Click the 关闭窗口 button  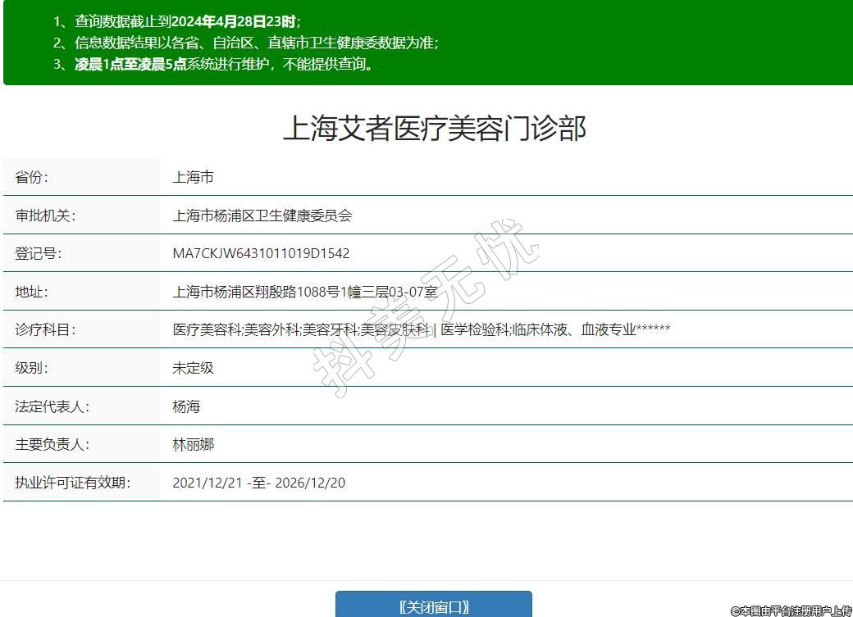coord(433,606)
